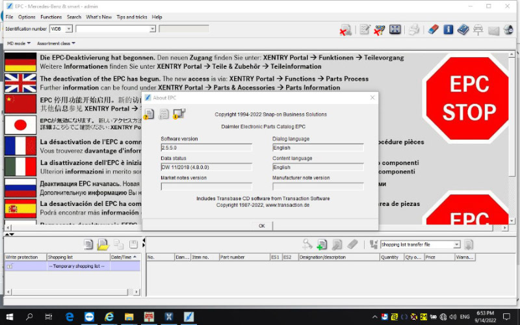The image size is (520, 325).
Task: Open the Assortment class dropdown
Action: coord(56,44)
